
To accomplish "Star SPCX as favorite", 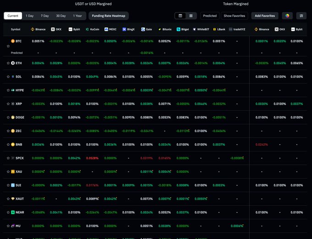I will [x=8, y=158].
